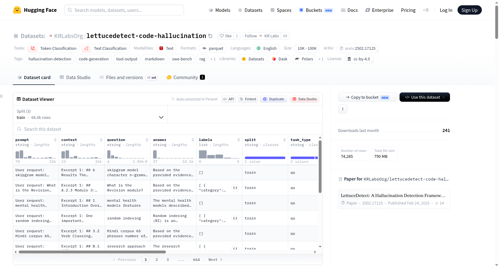
Task: Open Datasets in the top navigation
Action: click(250, 10)
